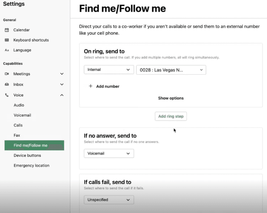This screenshot has height=213, width=267.
Task: Expand the Inbox section
Action: point(62,84)
